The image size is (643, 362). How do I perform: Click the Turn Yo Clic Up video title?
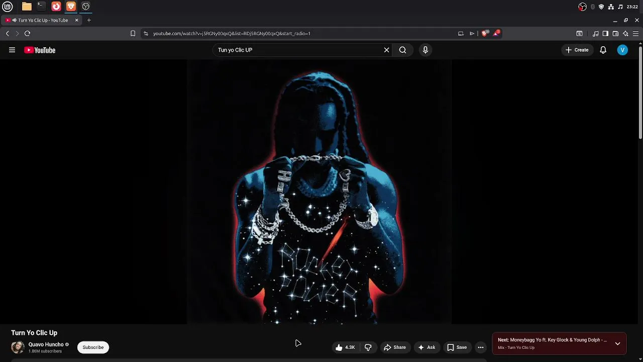[34, 333]
